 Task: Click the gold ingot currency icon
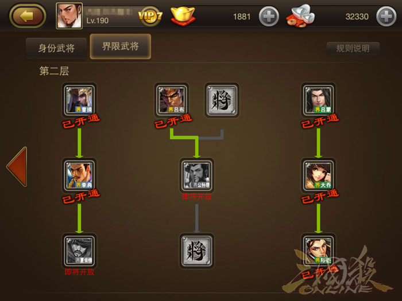[183, 16]
